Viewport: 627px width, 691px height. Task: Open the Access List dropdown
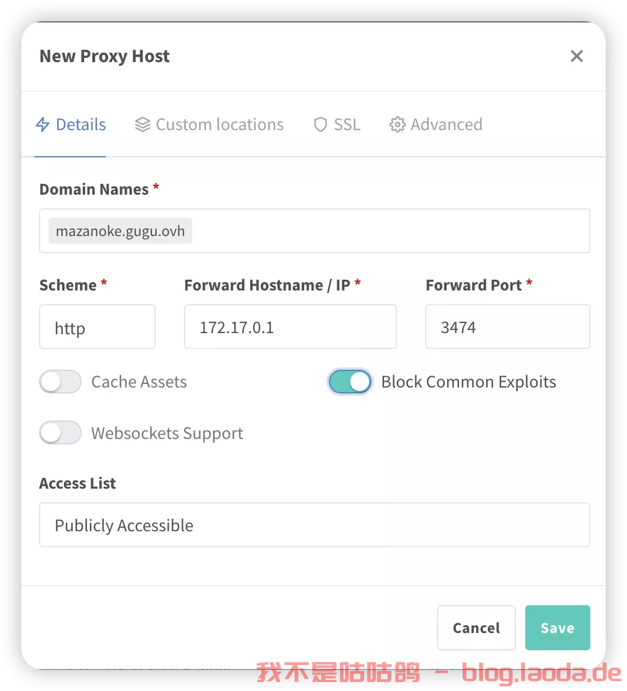coord(314,525)
